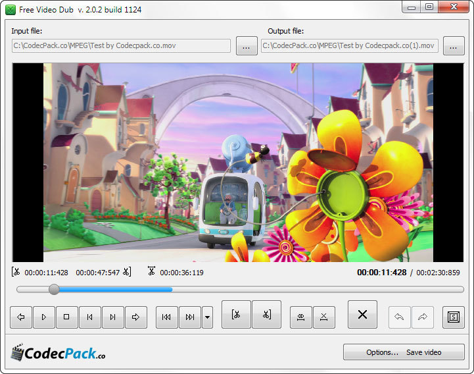This screenshot has width=474, height=374.
Task: Click Save video
Action: pos(423,352)
